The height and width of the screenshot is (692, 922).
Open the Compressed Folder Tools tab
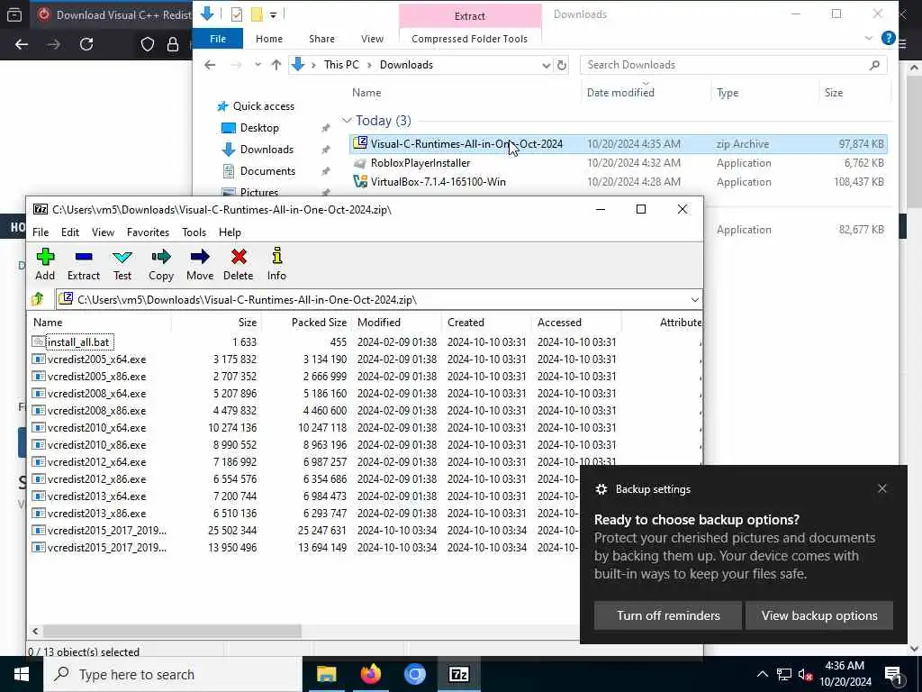coord(469,39)
